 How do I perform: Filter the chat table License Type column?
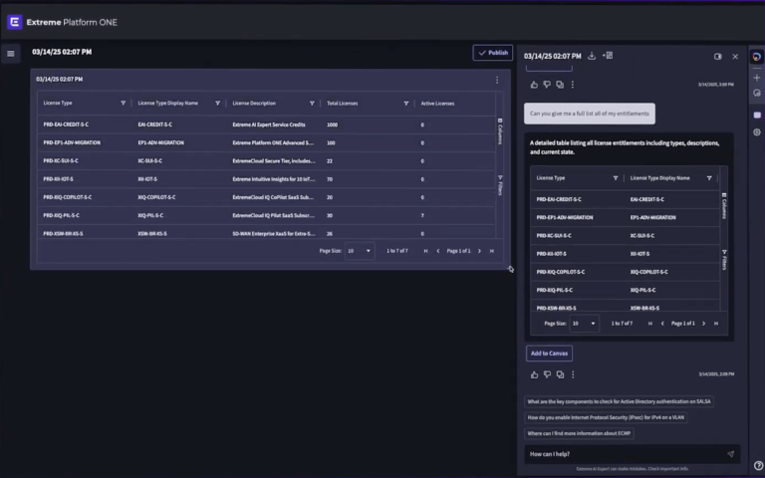[x=616, y=178]
